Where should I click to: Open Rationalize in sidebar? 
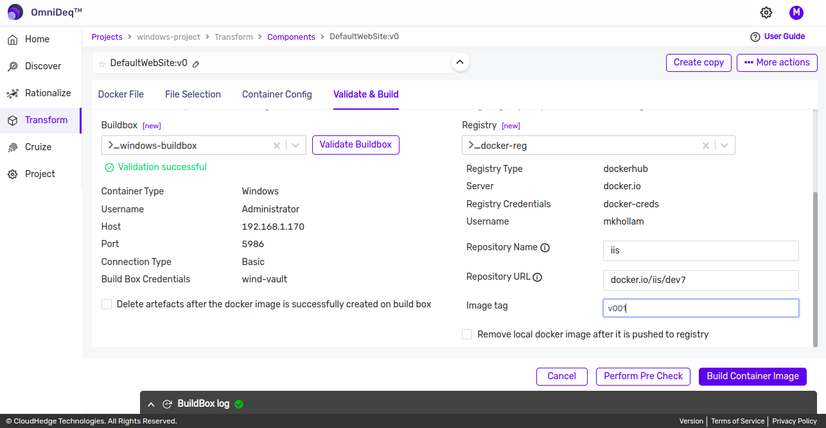(48, 93)
